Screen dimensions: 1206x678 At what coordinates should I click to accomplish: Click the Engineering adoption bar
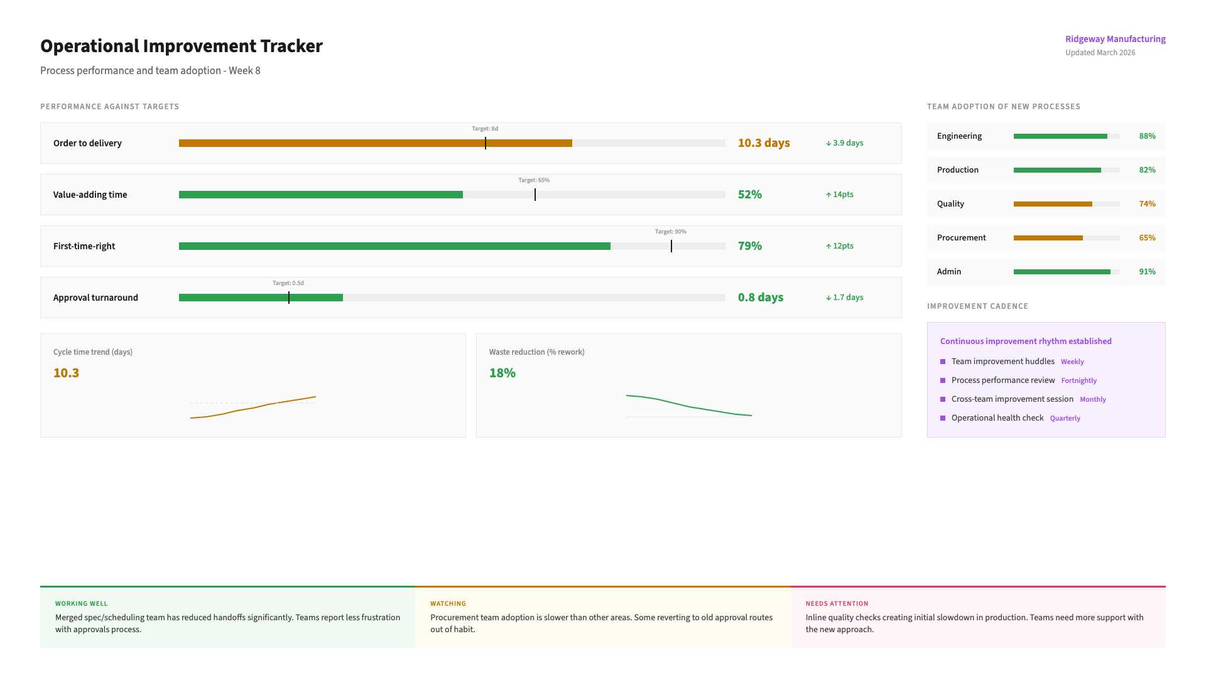pyautogui.click(x=1060, y=136)
